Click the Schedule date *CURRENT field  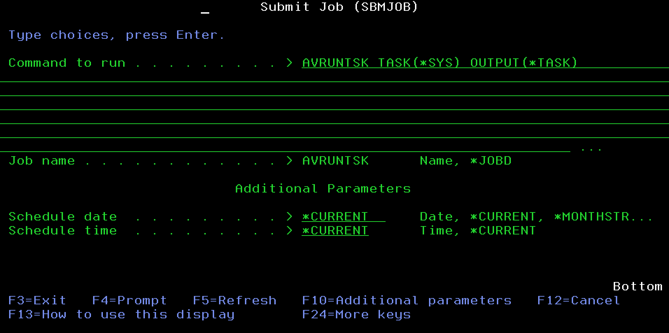click(343, 217)
